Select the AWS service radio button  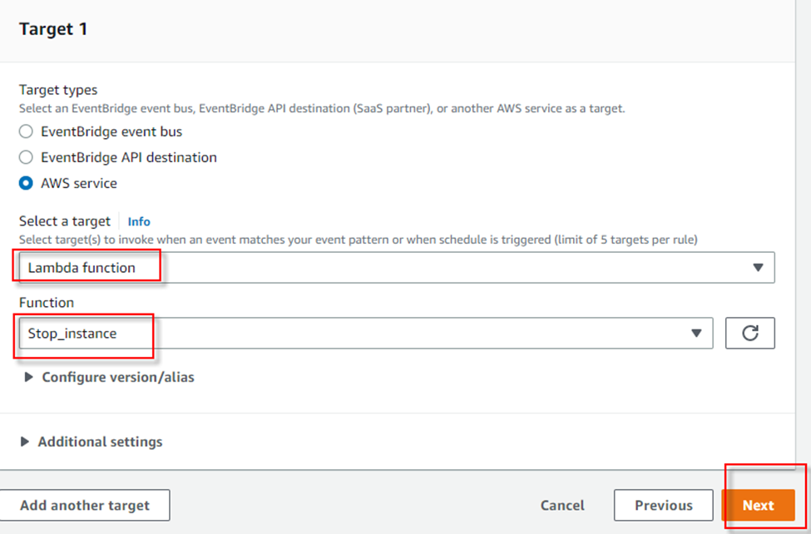(26, 183)
